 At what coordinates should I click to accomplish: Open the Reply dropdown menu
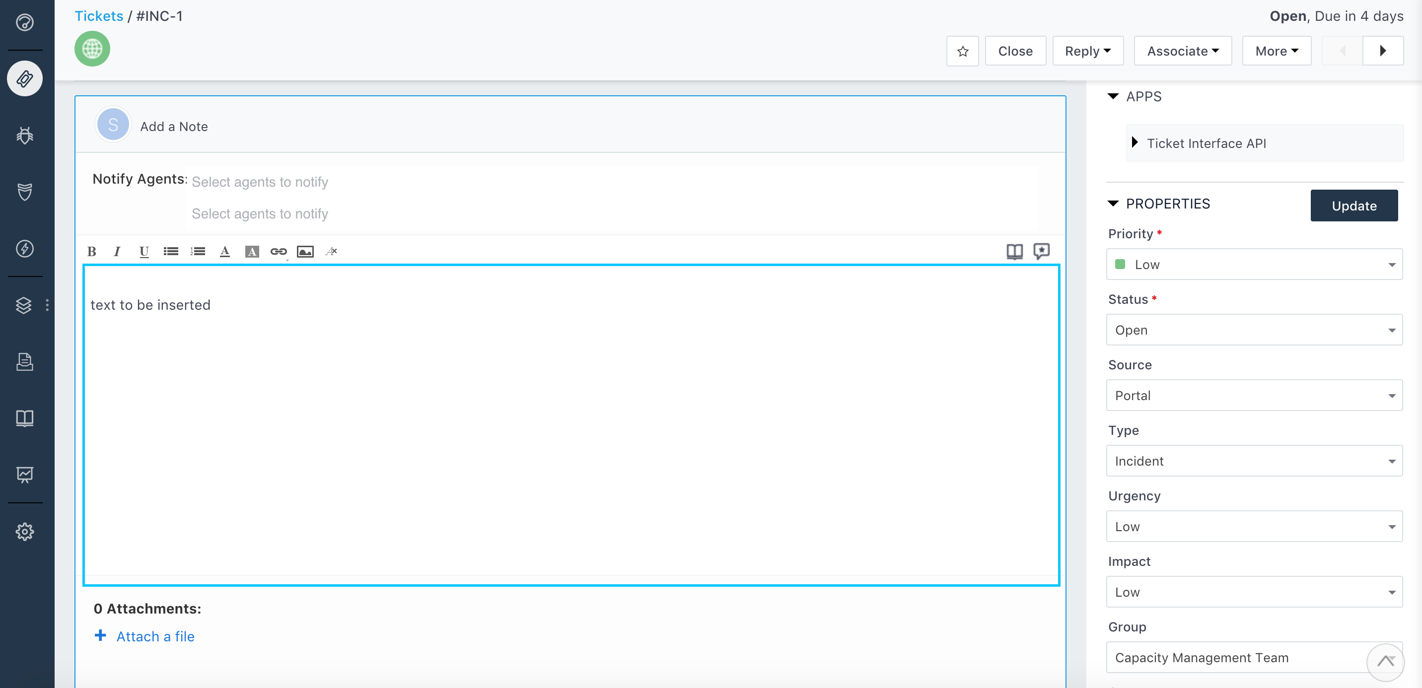point(1088,51)
